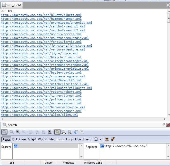Screen dimensions: 170x166
Task: Click Replace and Find Previous icon
Action: (43, 132)
